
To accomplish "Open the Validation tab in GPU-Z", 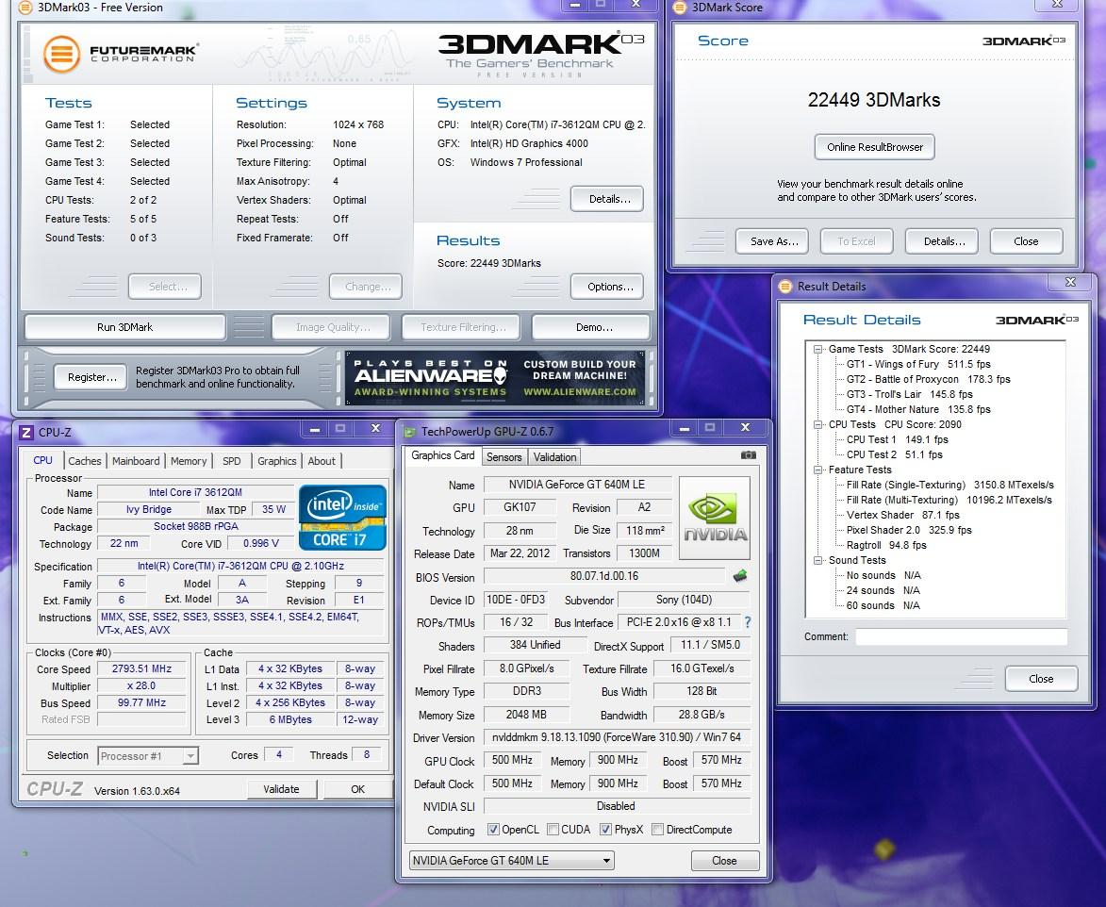I will [554, 457].
